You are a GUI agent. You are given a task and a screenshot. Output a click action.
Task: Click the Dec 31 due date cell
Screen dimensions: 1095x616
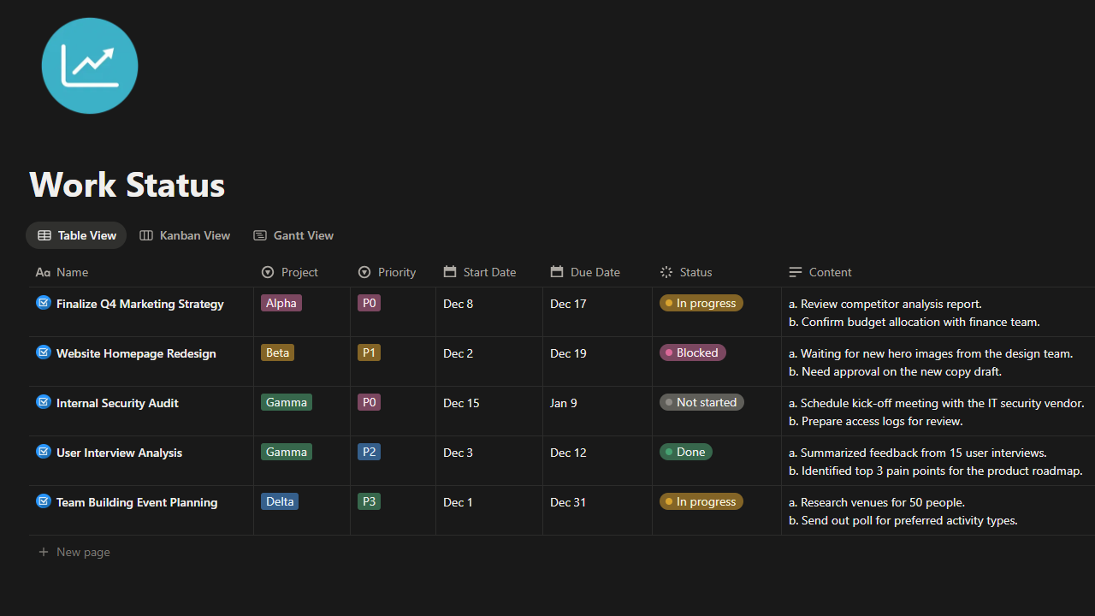(x=597, y=510)
